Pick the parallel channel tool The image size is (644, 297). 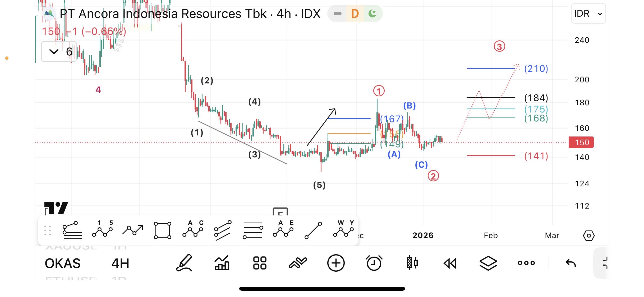coord(223,230)
